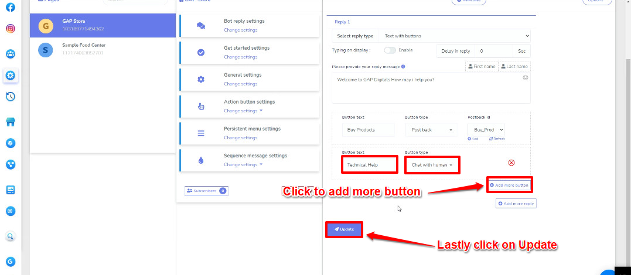The width and height of the screenshot is (631, 275).
Task: Click Add more button
Action: [509, 185]
